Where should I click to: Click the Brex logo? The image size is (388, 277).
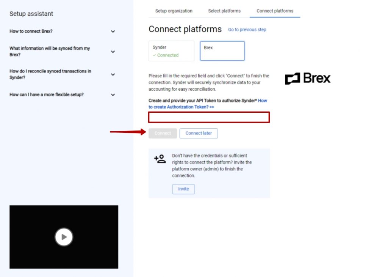pos(308,78)
